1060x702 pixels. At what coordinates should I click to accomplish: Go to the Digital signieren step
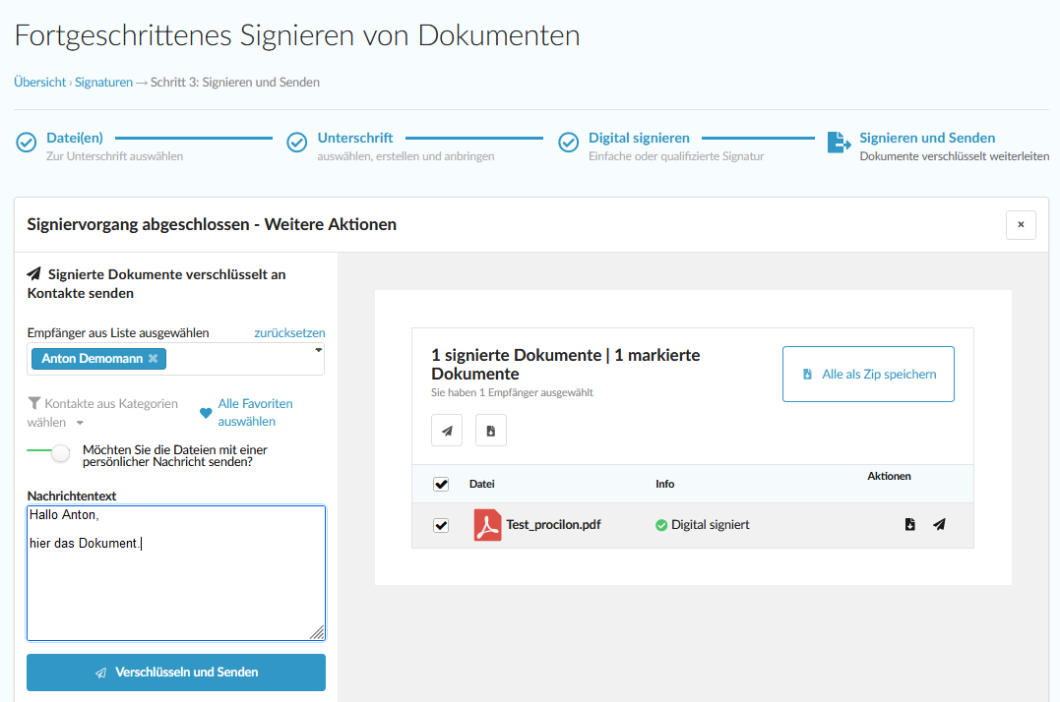[638, 138]
